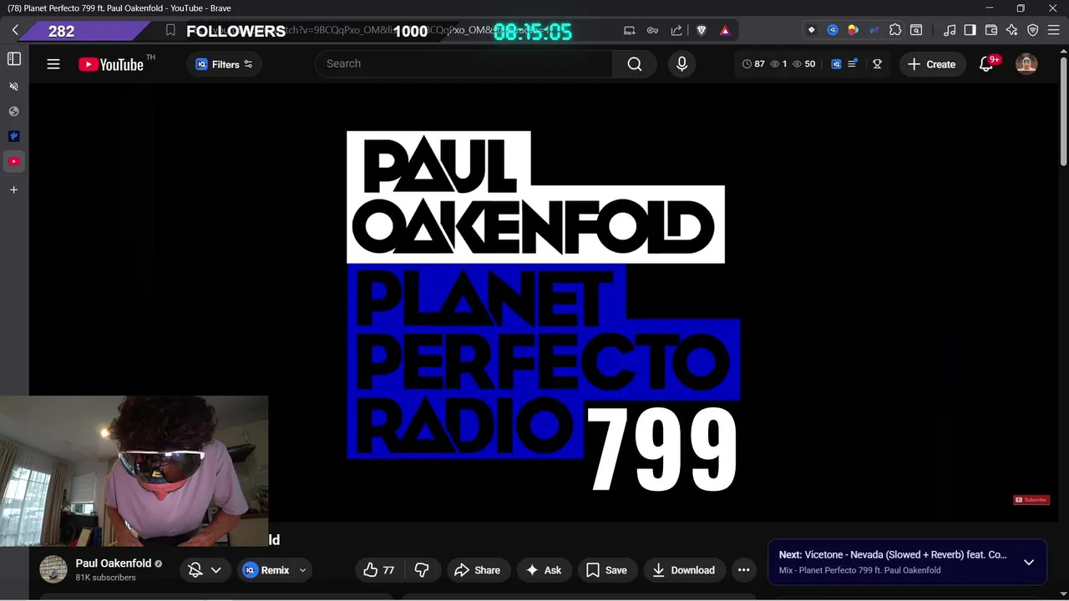The height and width of the screenshot is (601, 1069).
Task: Open the vidIQ icon in the stats bar
Action: click(x=836, y=64)
